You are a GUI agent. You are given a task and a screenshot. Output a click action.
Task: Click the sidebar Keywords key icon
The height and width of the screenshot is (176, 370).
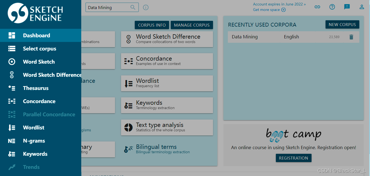click(x=12, y=154)
